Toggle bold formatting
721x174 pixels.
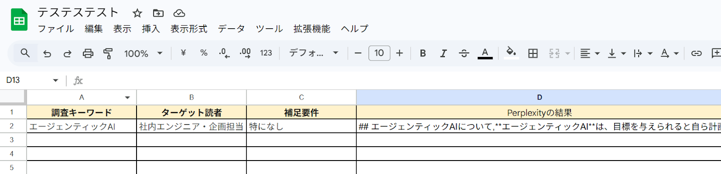tap(423, 53)
